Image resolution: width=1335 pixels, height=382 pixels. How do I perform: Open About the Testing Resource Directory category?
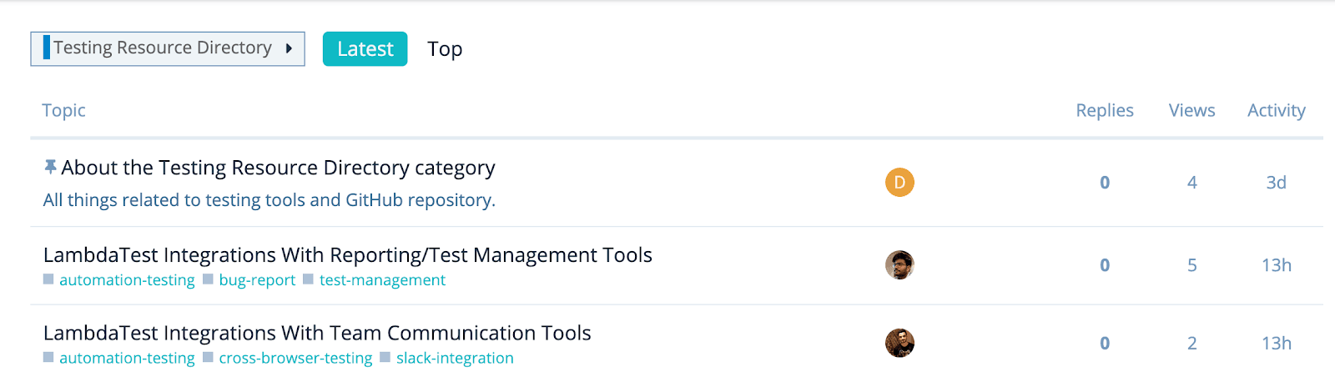click(278, 168)
